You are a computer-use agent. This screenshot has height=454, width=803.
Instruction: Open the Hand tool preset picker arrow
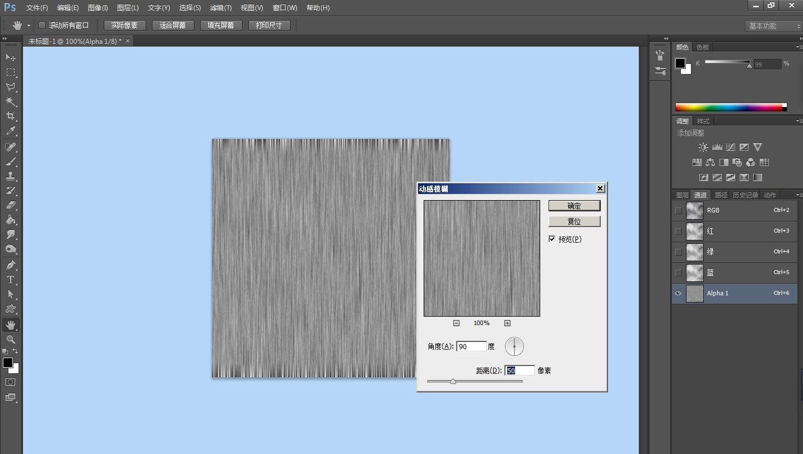[29, 26]
